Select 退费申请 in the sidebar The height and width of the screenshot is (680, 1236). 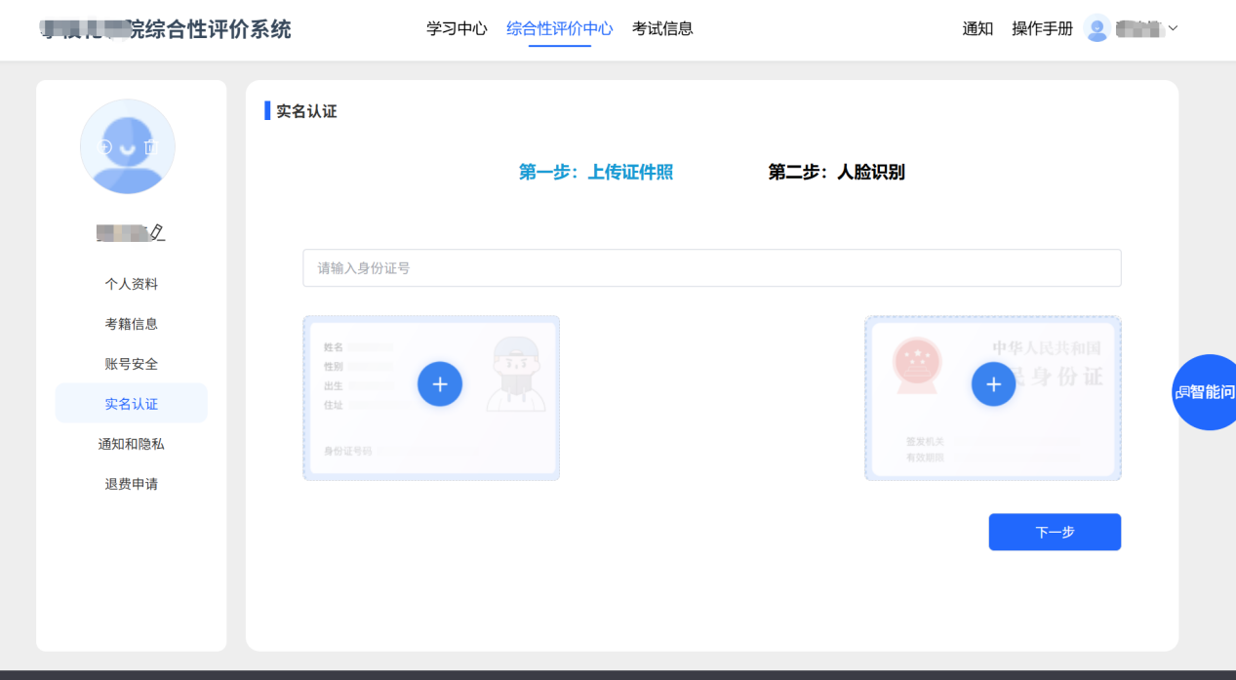pos(132,484)
